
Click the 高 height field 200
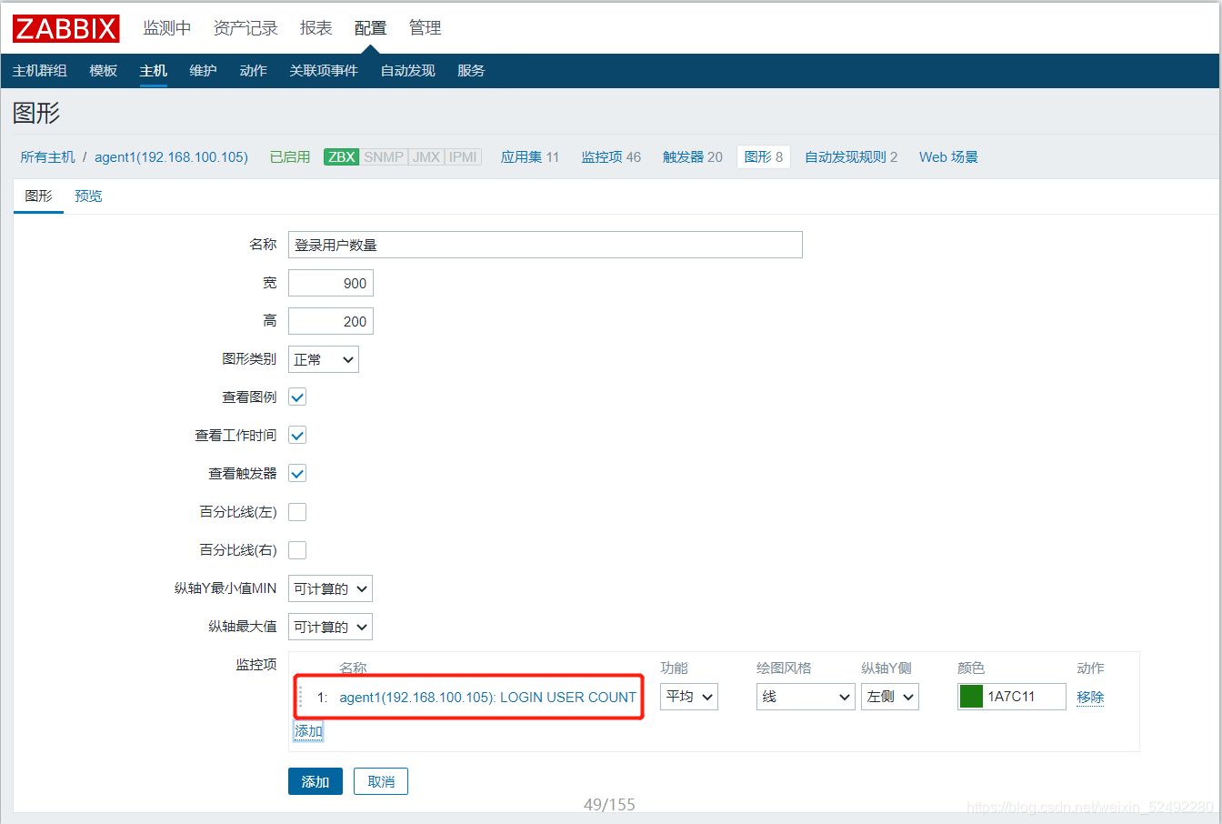tap(331, 321)
